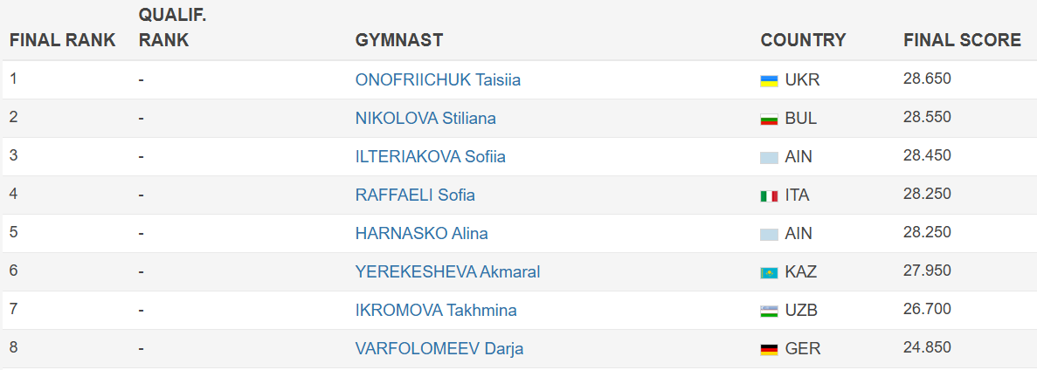Click the AIN flag in Harnasko's row
Image resolution: width=1037 pixels, height=370 pixels.
click(769, 234)
